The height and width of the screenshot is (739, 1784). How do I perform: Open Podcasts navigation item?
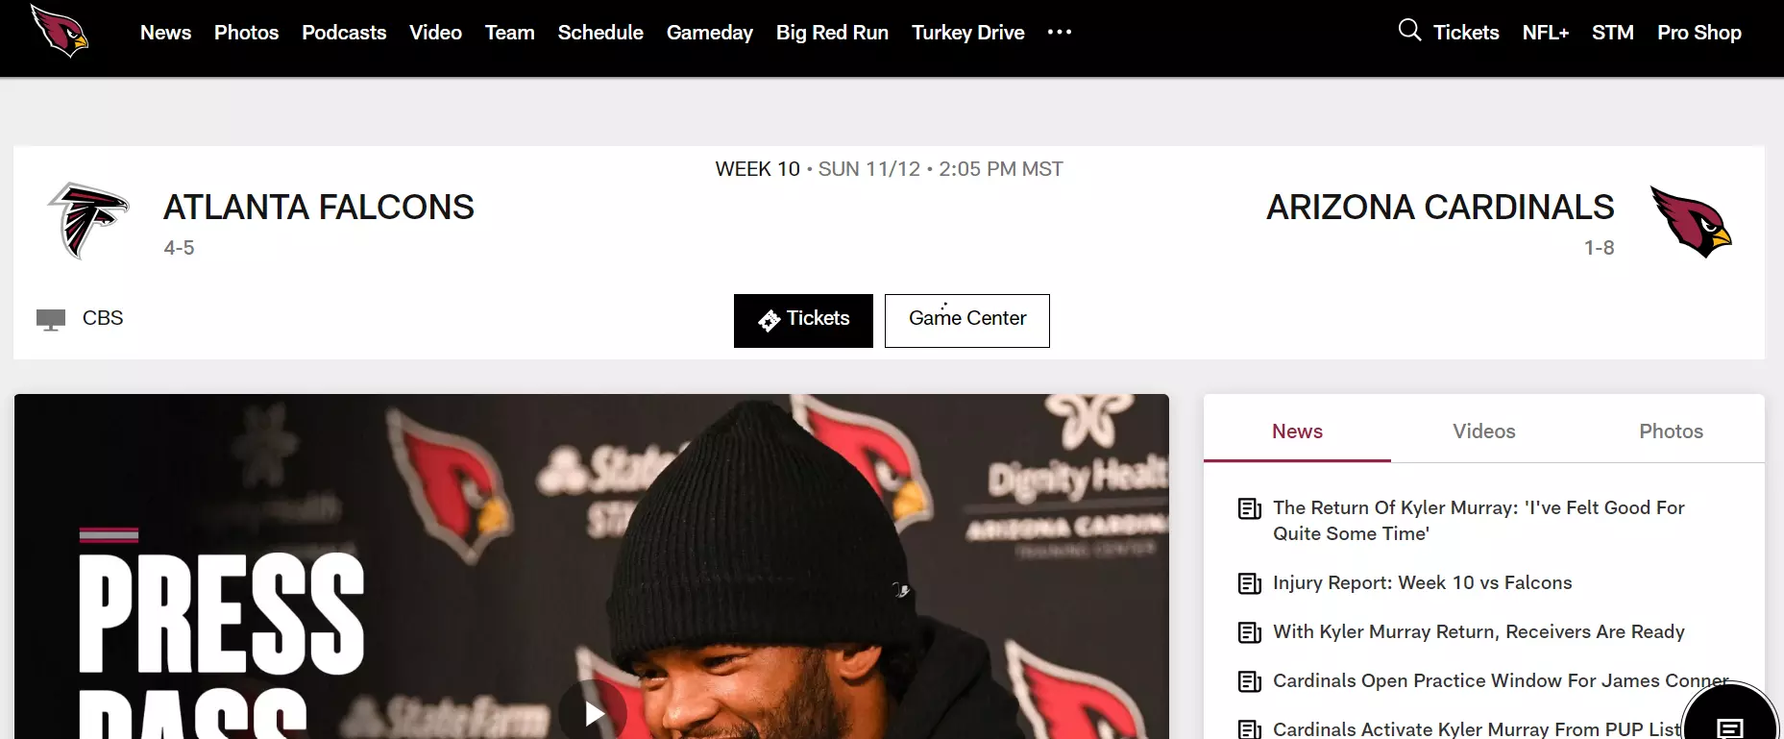pos(344,33)
